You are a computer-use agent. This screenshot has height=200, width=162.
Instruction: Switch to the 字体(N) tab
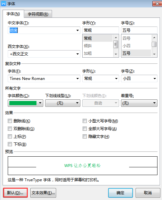click(13, 14)
